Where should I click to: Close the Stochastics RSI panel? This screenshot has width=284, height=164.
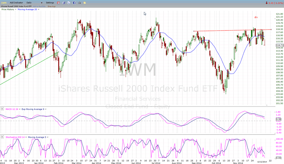coord(2,137)
